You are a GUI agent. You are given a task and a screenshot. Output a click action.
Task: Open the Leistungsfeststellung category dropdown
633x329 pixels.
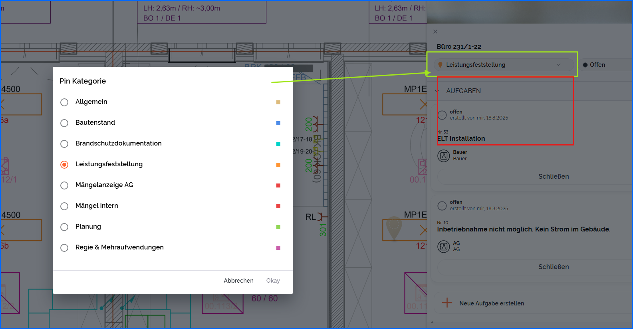(500, 65)
